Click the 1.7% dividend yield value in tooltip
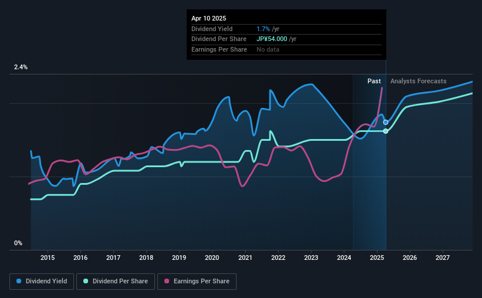The height and width of the screenshot is (298, 482). point(263,29)
